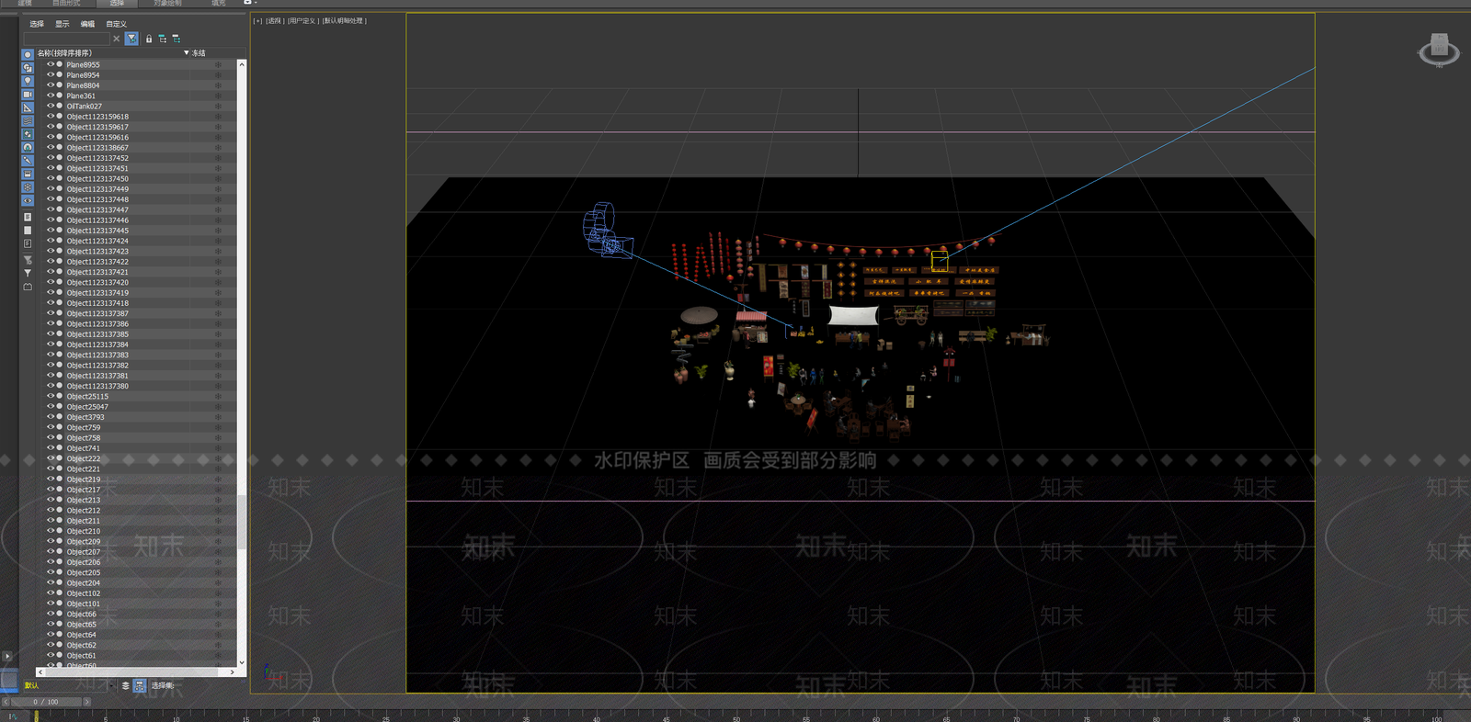Click the 0 / 100 time slider
This screenshot has height=722, width=1471.
tap(46, 702)
